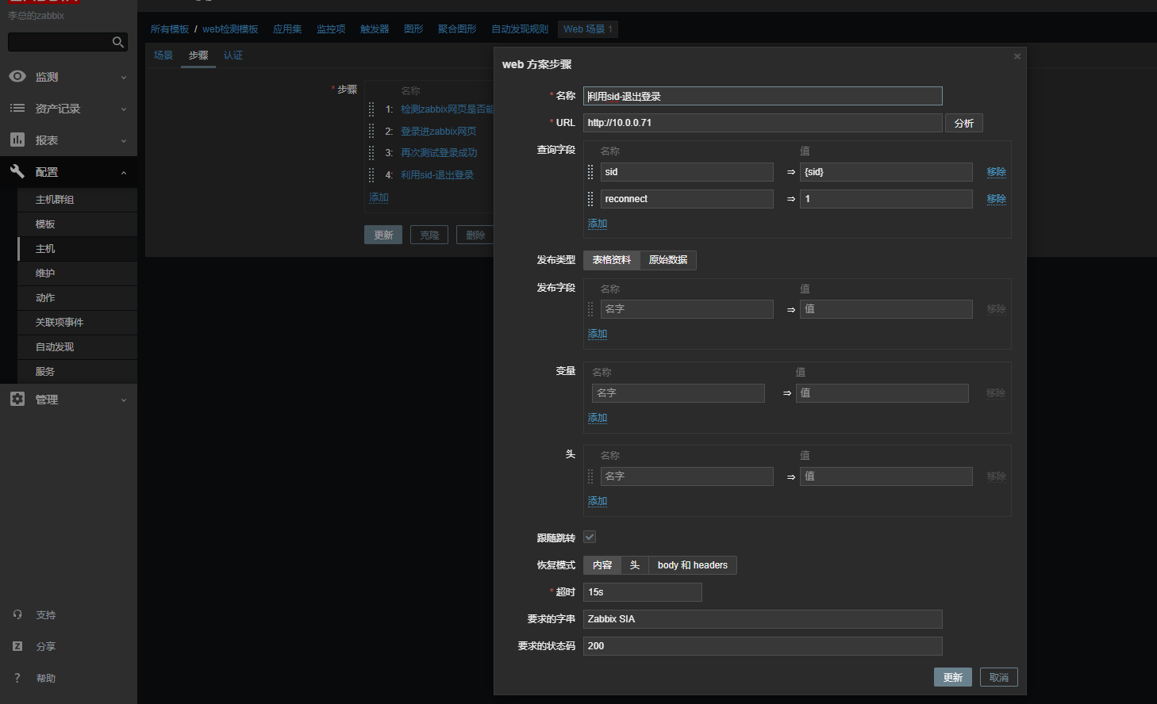
Task: Expand the 报表 menu chevron
Action: click(124, 141)
